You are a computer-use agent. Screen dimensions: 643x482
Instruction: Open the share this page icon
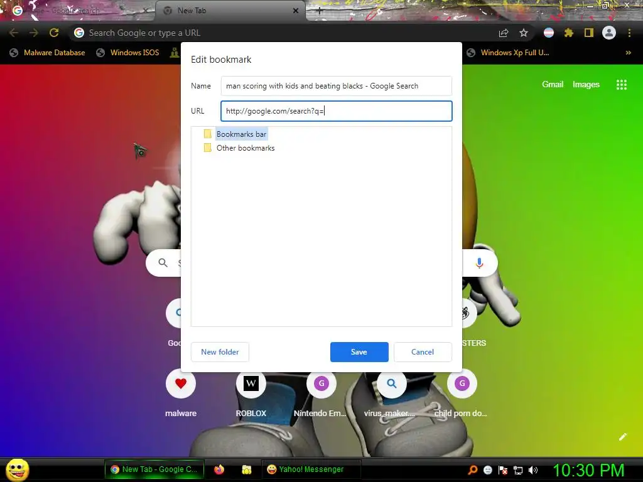[504, 33]
